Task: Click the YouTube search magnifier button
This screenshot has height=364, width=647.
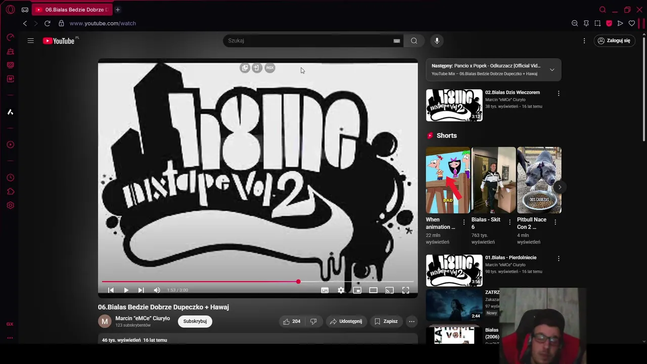Action: click(x=414, y=40)
